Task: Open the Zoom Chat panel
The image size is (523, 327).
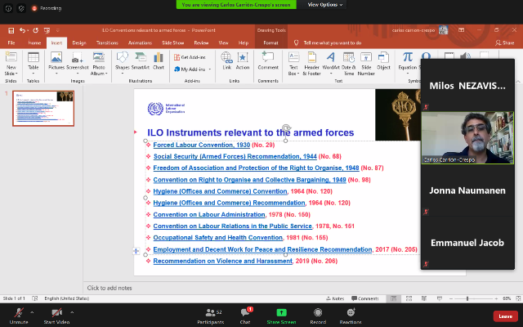Action: (245, 316)
